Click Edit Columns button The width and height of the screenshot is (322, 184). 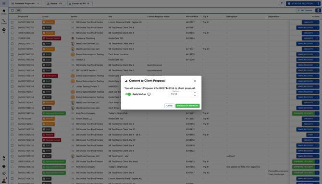(x=305, y=10)
